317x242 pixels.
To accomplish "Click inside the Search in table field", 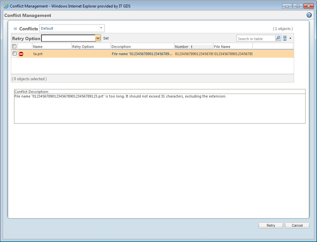I will [256, 38].
